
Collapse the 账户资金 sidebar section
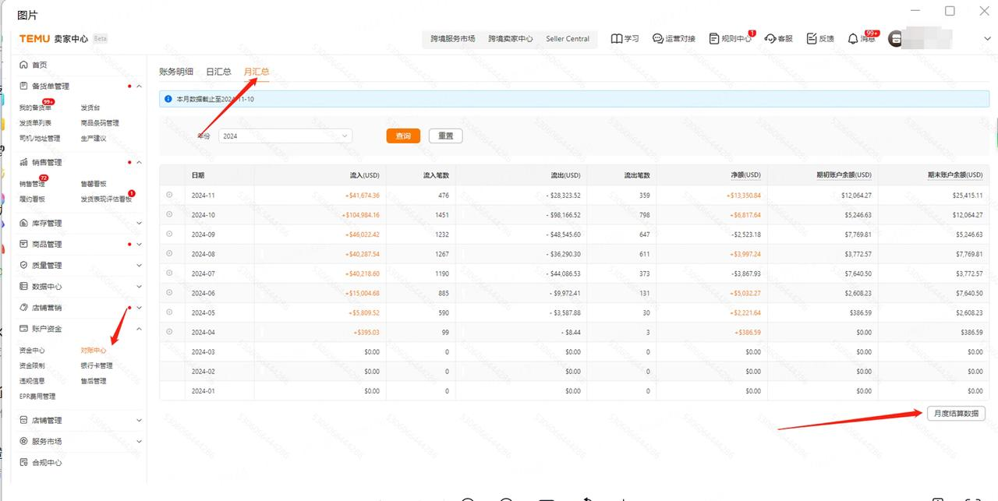tap(139, 330)
